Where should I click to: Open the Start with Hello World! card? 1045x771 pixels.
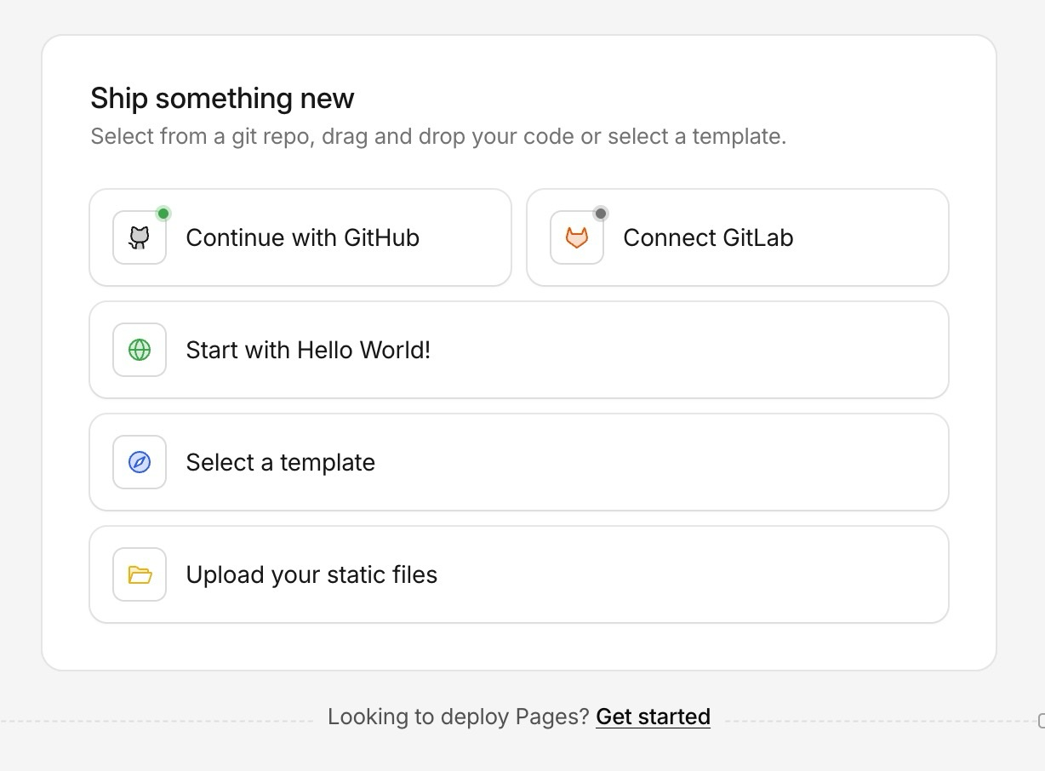pos(519,350)
